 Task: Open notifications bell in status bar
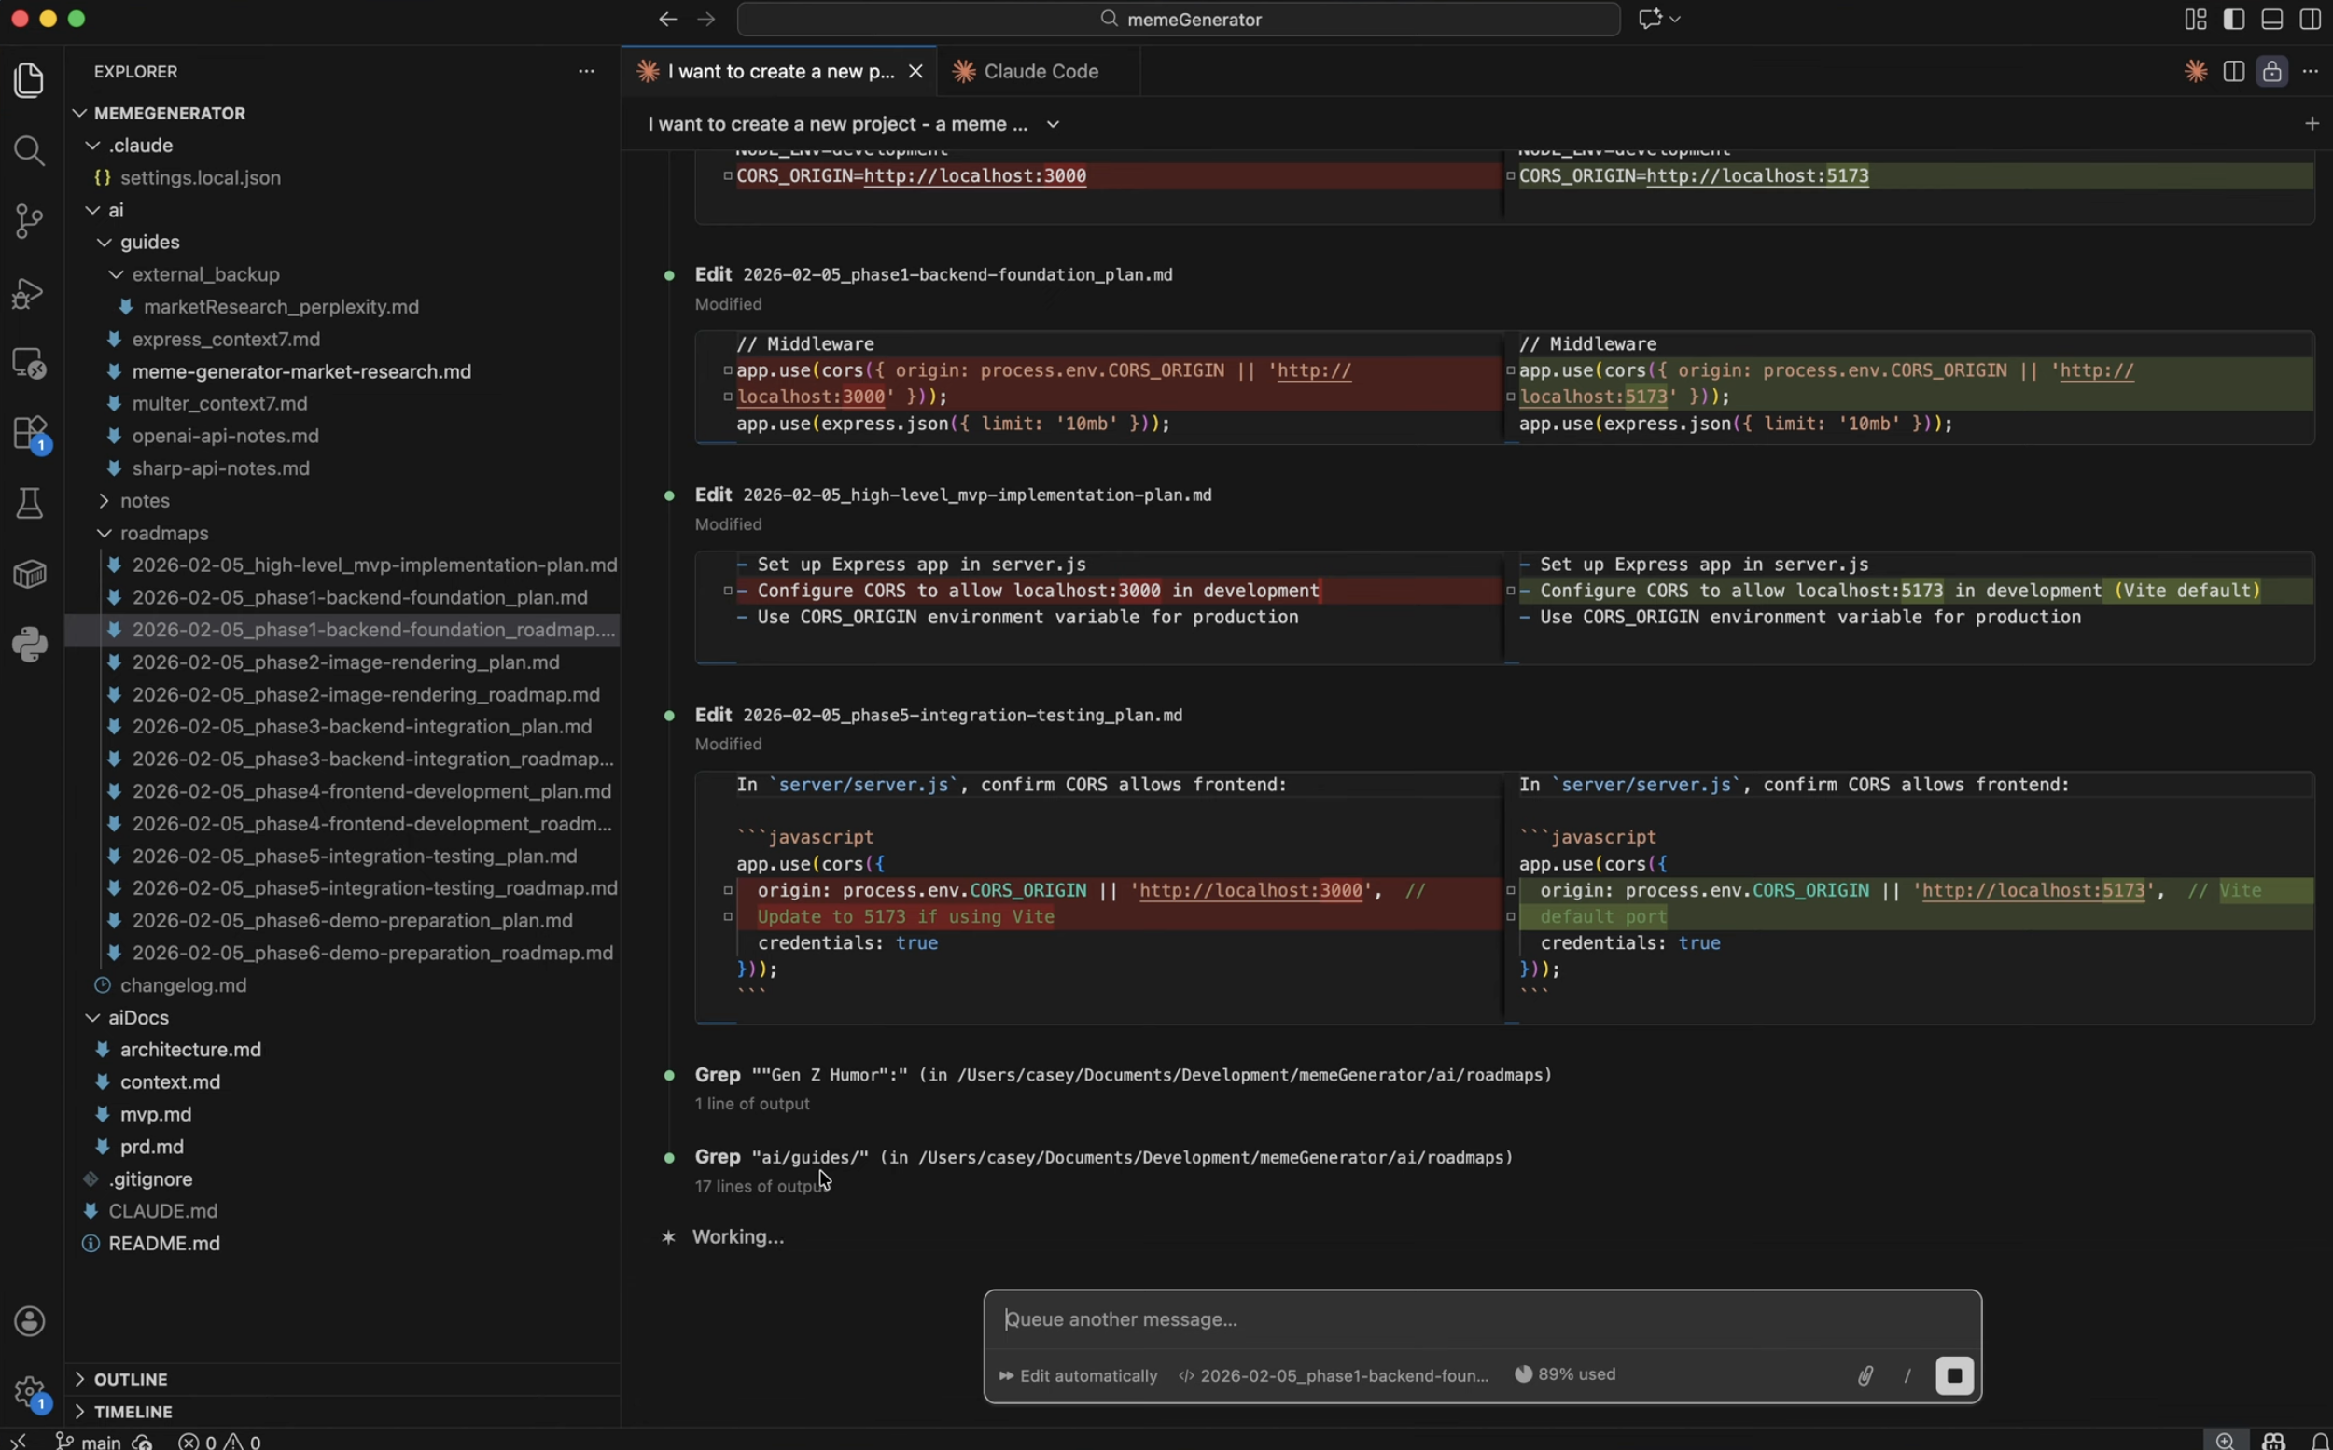tap(2320, 1442)
